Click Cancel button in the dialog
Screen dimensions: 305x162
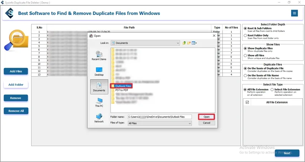pyautogui.click(x=206, y=123)
